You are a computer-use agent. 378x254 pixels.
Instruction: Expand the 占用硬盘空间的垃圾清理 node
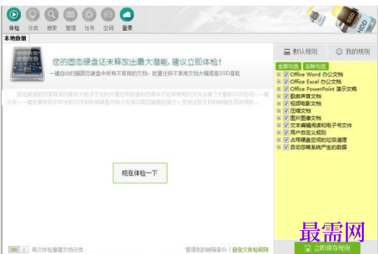(279, 140)
